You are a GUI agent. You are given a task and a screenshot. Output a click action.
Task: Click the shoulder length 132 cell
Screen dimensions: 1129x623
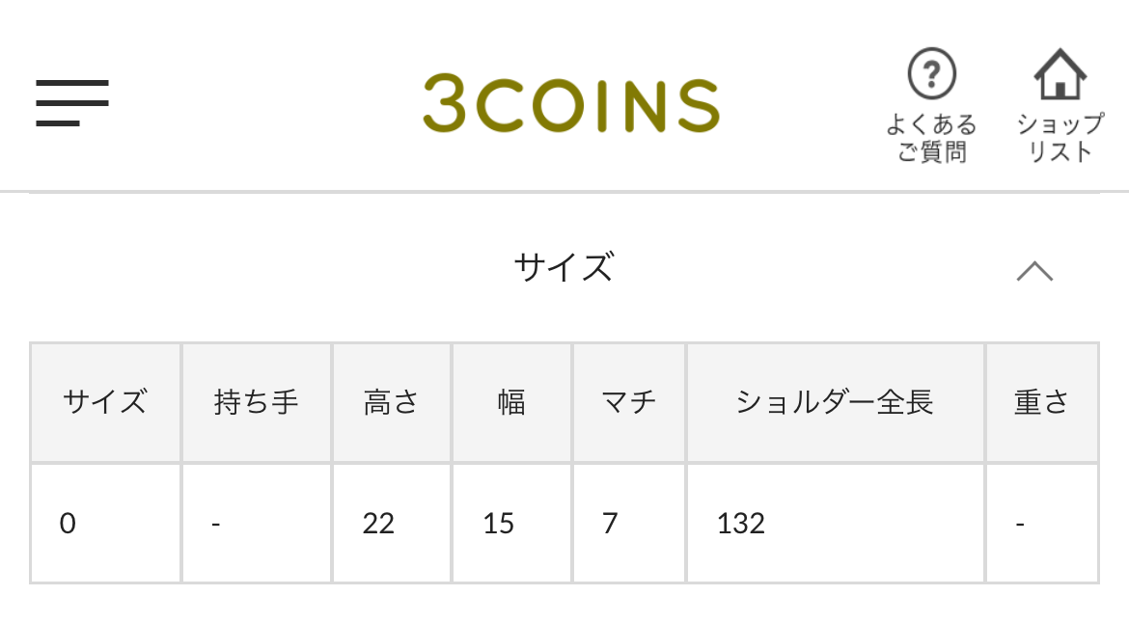(836, 523)
